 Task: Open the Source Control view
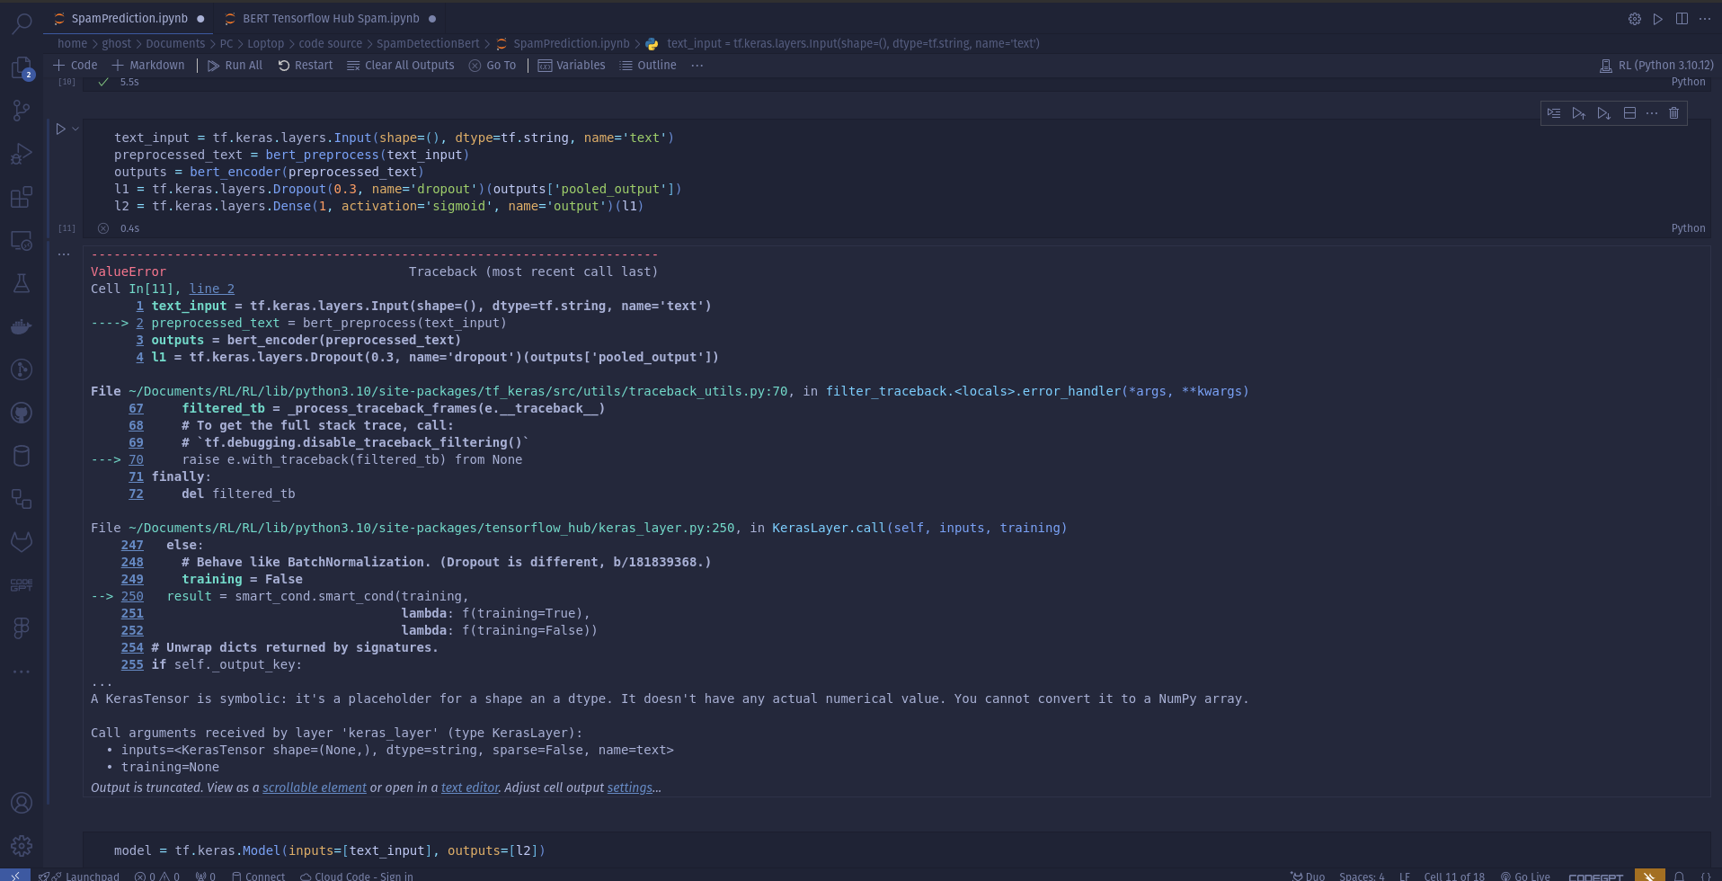[22, 111]
